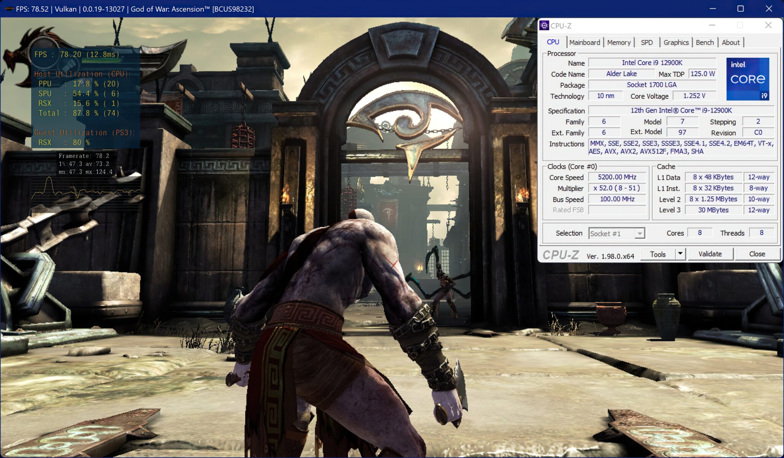Open the Tools dropdown arrow
This screenshot has width=784, height=458.
click(681, 254)
